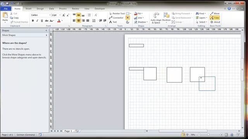Open the Position dropdown
248x139 pixels.
click(x=166, y=18)
